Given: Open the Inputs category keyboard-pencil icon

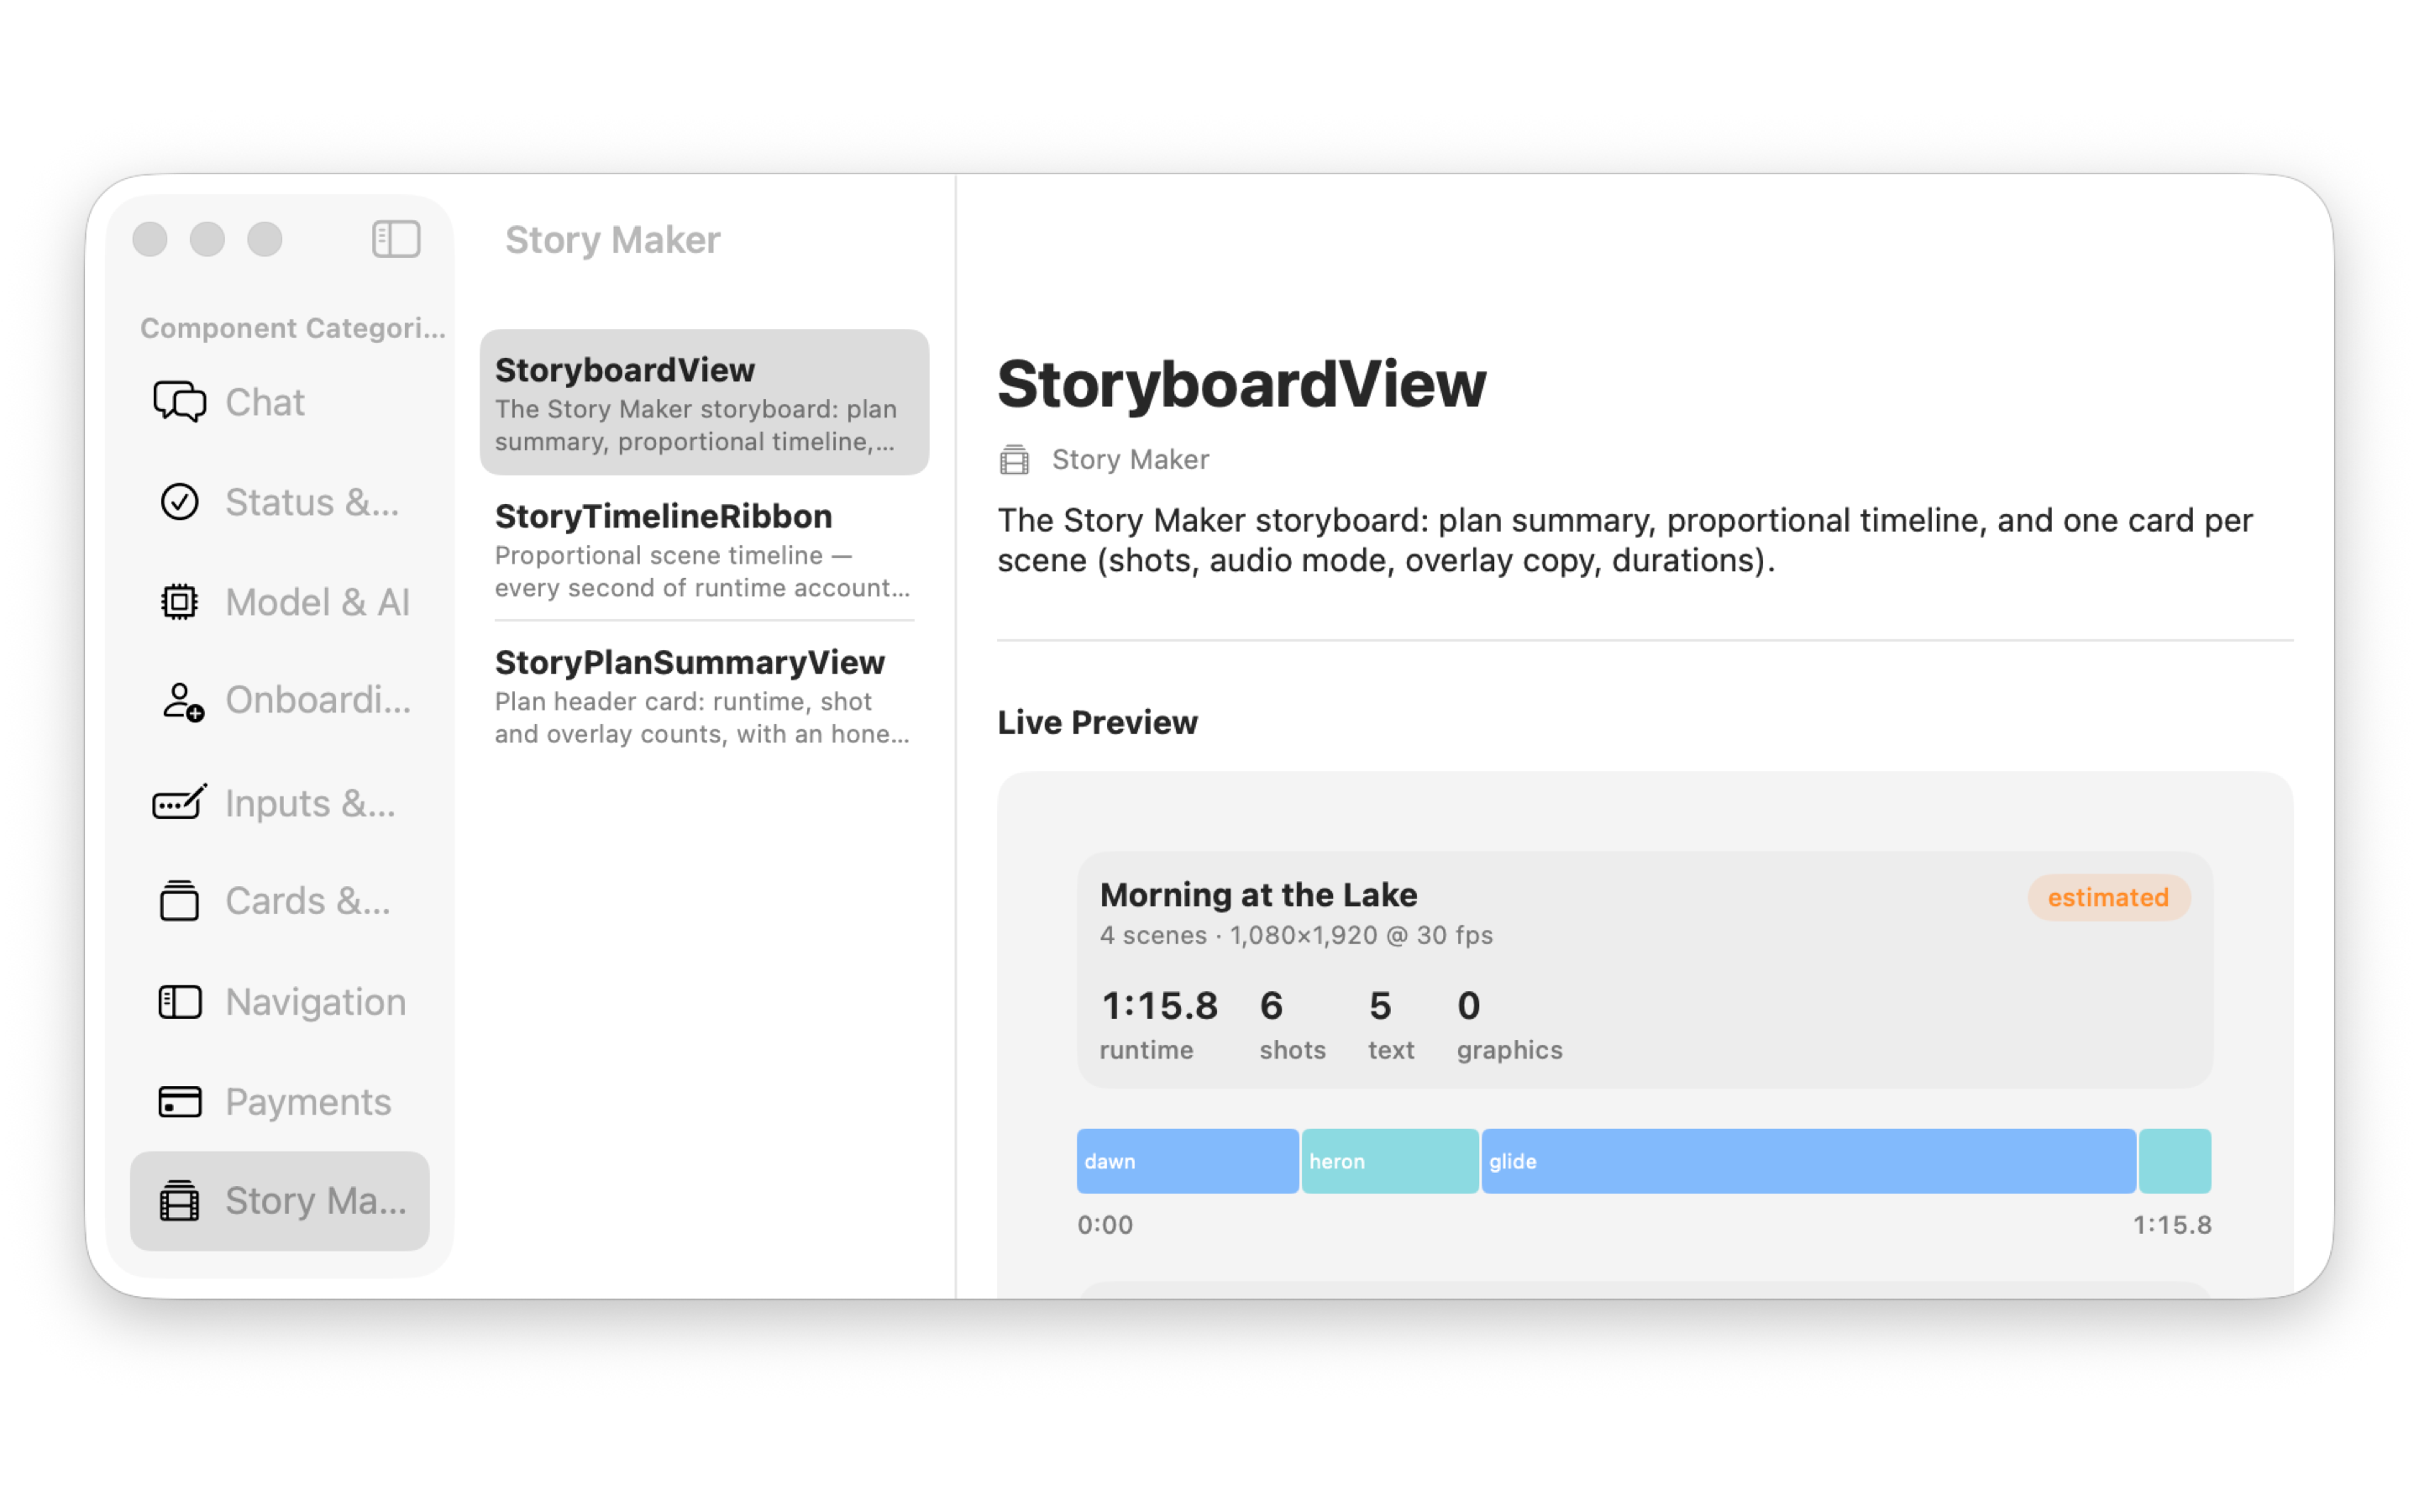Looking at the screenshot, I should [180, 802].
